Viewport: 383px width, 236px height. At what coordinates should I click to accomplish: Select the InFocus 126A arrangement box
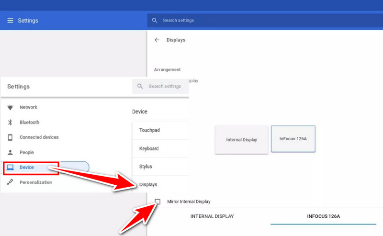click(293, 139)
